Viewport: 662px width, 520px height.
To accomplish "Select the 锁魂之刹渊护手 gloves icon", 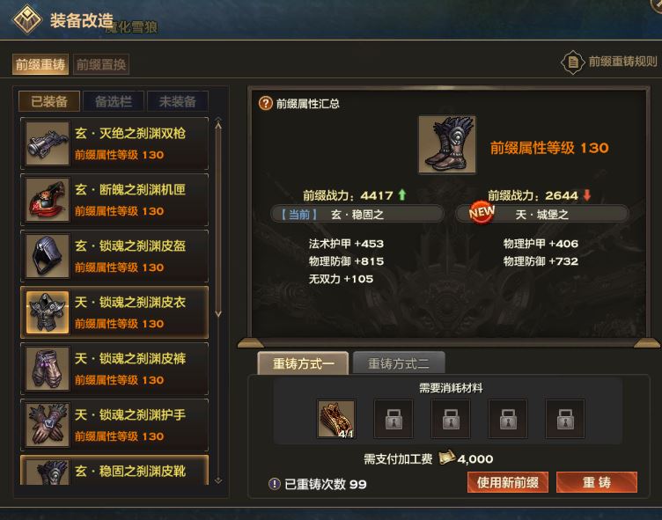I will (48, 425).
